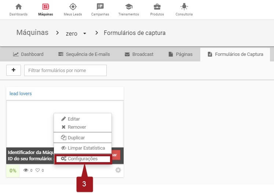The width and height of the screenshot is (274, 193).
Task: Click the gear icon on form card
Action: point(118,170)
